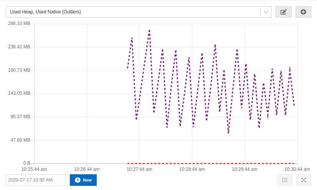
Task: Expand the metric selector chevron arrow
Action: (266, 12)
